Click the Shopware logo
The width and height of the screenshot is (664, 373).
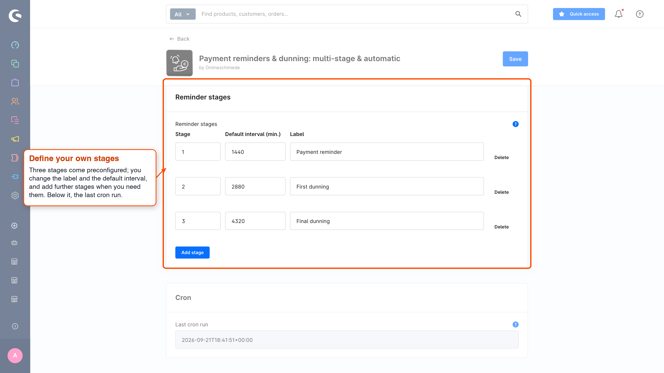click(15, 16)
